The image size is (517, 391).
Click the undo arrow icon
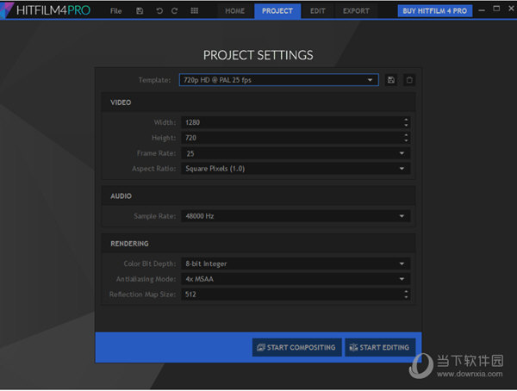click(159, 11)
